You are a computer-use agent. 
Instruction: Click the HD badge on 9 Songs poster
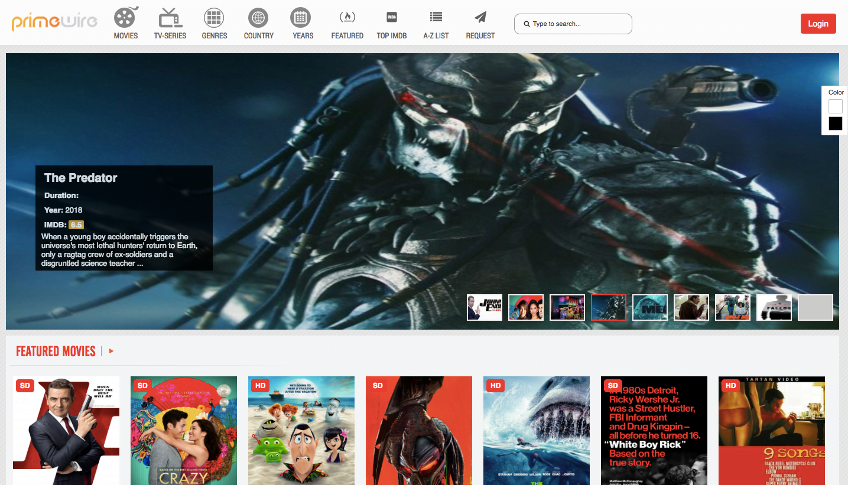[730, 386]
